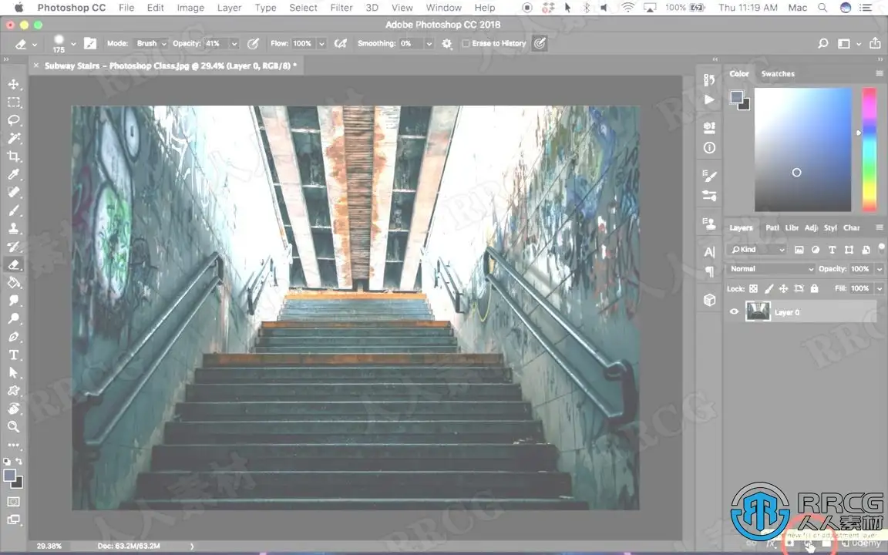
Task: Open the brush preset picker arrow
Action: (x=73, y=44)
